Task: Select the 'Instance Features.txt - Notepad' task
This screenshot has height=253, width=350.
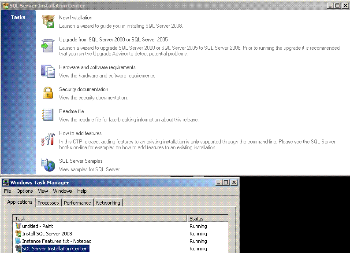Action: [x=57, y=241]
